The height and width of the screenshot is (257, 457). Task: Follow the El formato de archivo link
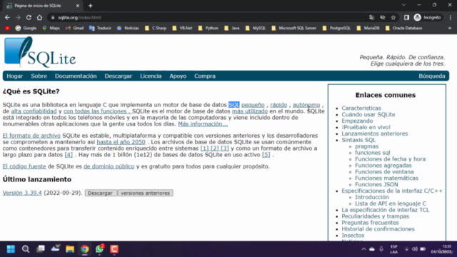pos(31,136)
